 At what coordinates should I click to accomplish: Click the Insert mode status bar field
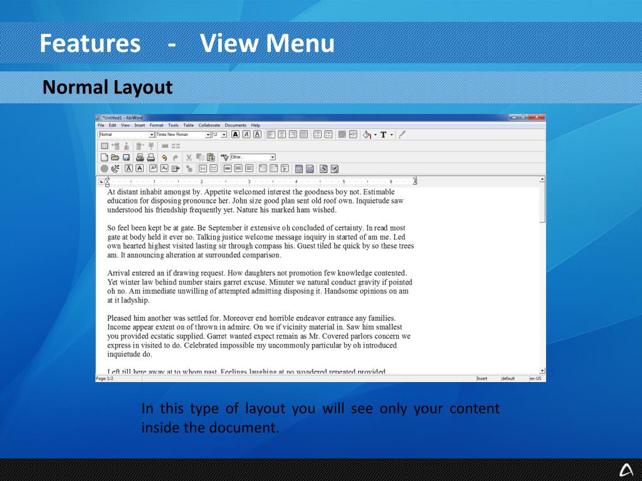coord(482,378)
